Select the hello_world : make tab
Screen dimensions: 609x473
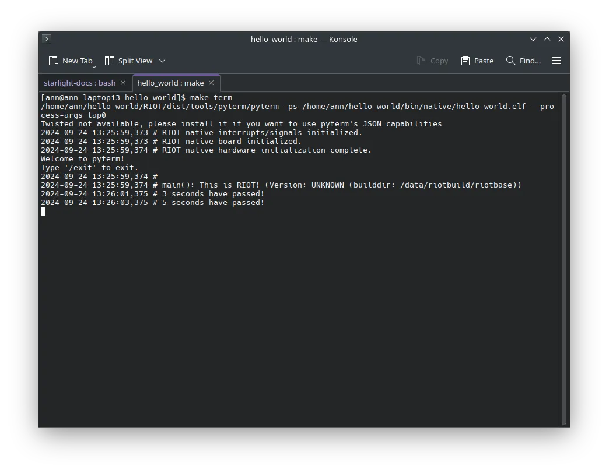(x=170, y=83)
